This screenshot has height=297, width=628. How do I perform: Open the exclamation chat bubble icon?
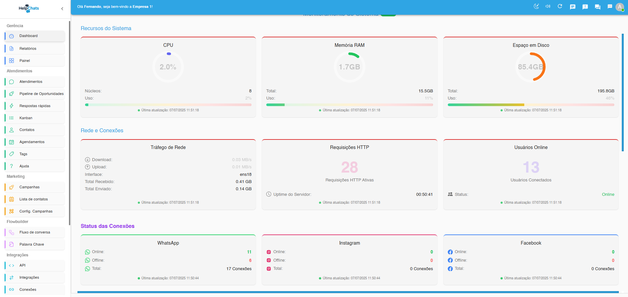point(585,7)
